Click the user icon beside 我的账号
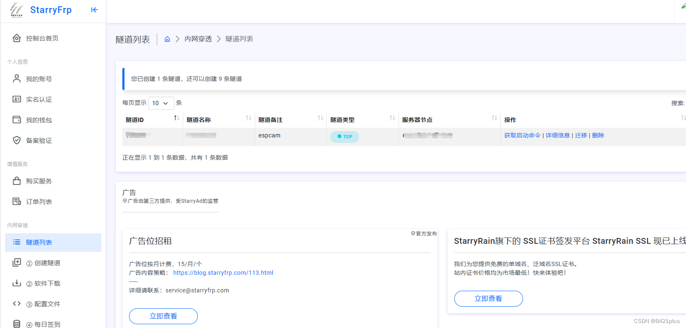 pos(17,78)
